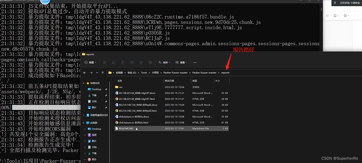
Task: Open recent locations chevron beside forward arrow
Action: tap(97, 73)
